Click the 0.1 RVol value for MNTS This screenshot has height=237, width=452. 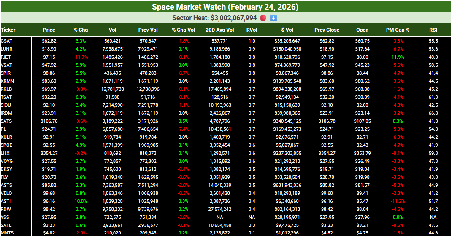(252, 233)
